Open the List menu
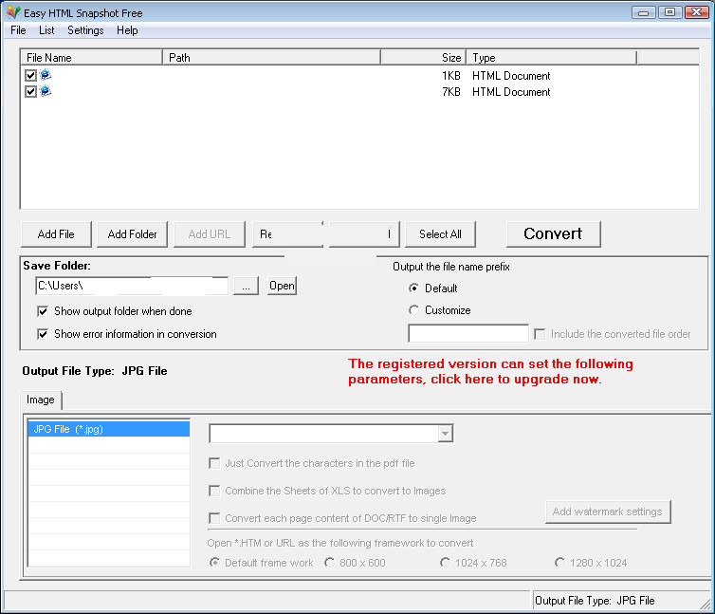The image size is (715, 614). pos(46,30)
